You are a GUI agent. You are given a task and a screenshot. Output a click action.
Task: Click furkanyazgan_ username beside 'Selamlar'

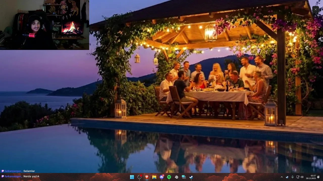point(13,171)
